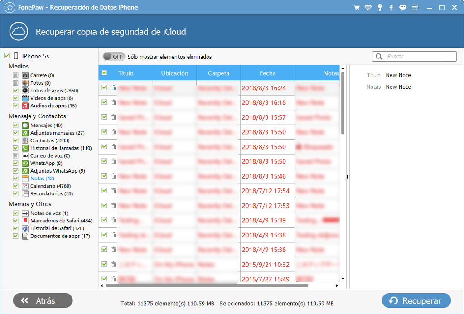
Task: Click the Historial de Safari compass icon
Action: (25, 228)
